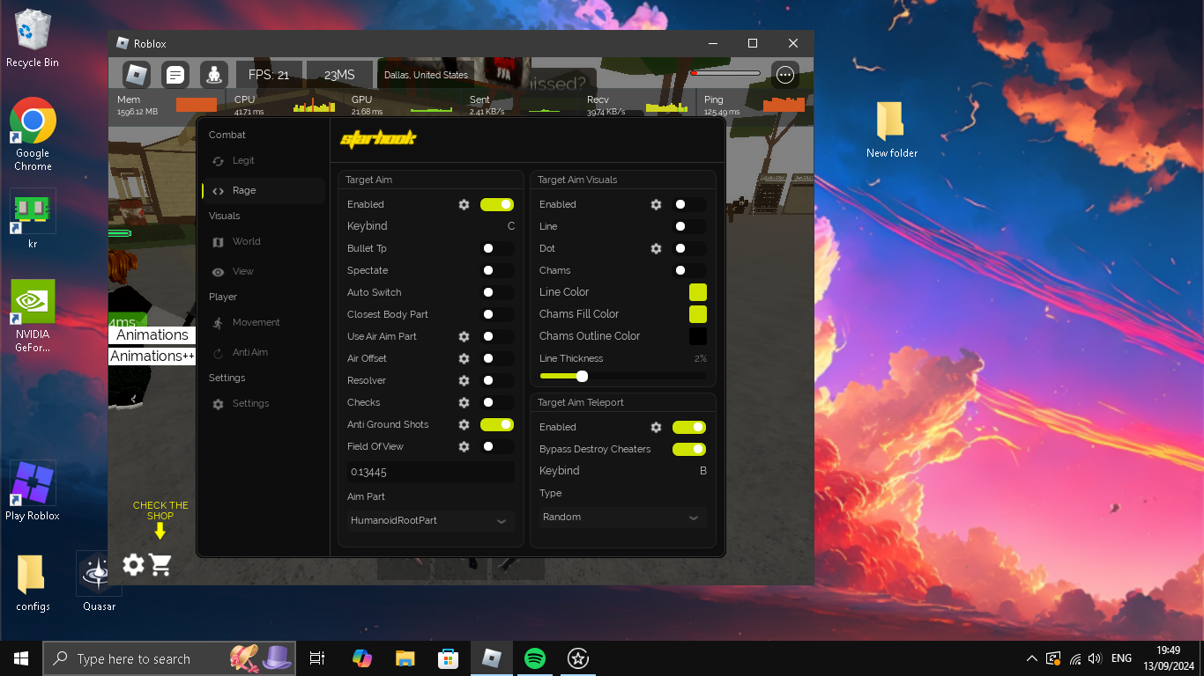
Task: Open gear settings for Dot visual
Action: 656,248
